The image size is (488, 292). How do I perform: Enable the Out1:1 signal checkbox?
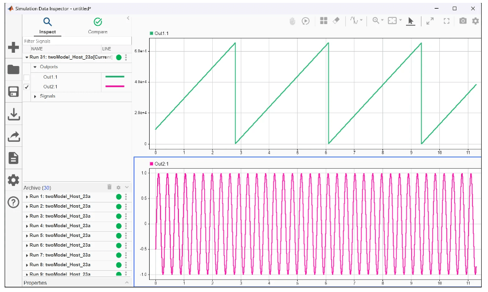[x=26, y=77]
